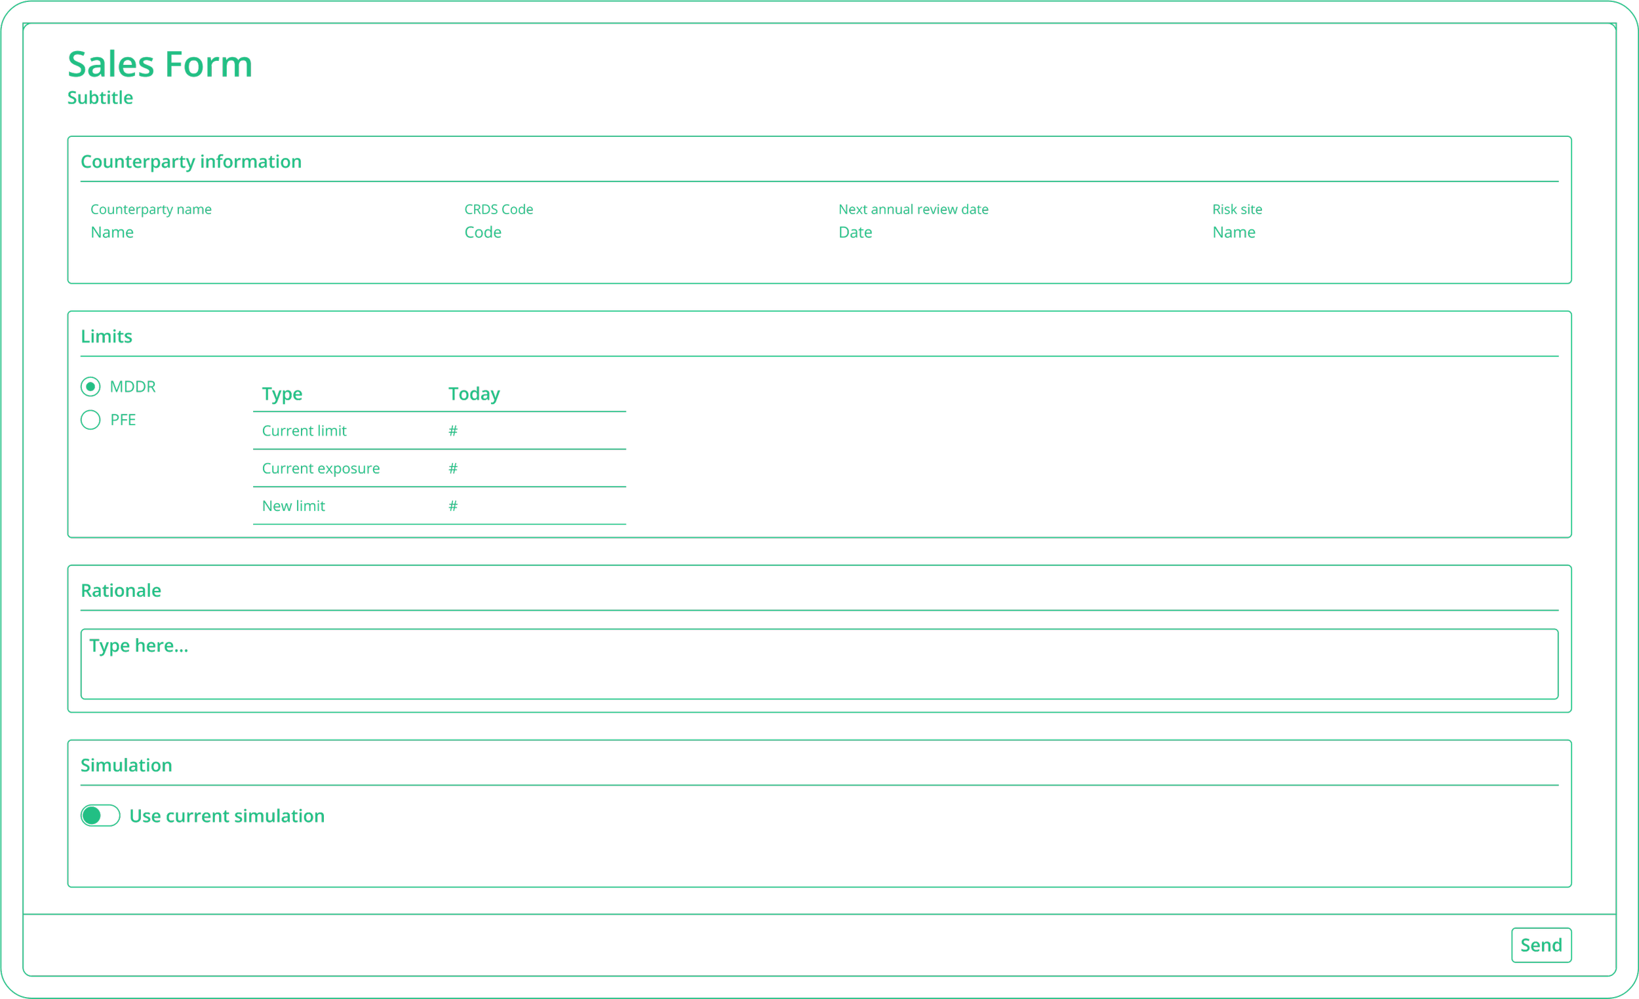The width and height of the screenshot is (1639, 999).
Task: Click the Send button
Action: pos(1541,945)
